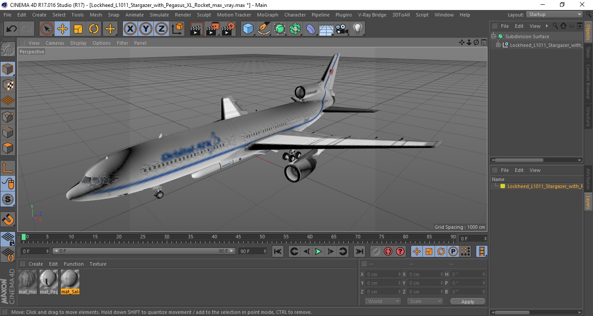
Task: Open Edit Render Settings
Action: pos(228,29)
